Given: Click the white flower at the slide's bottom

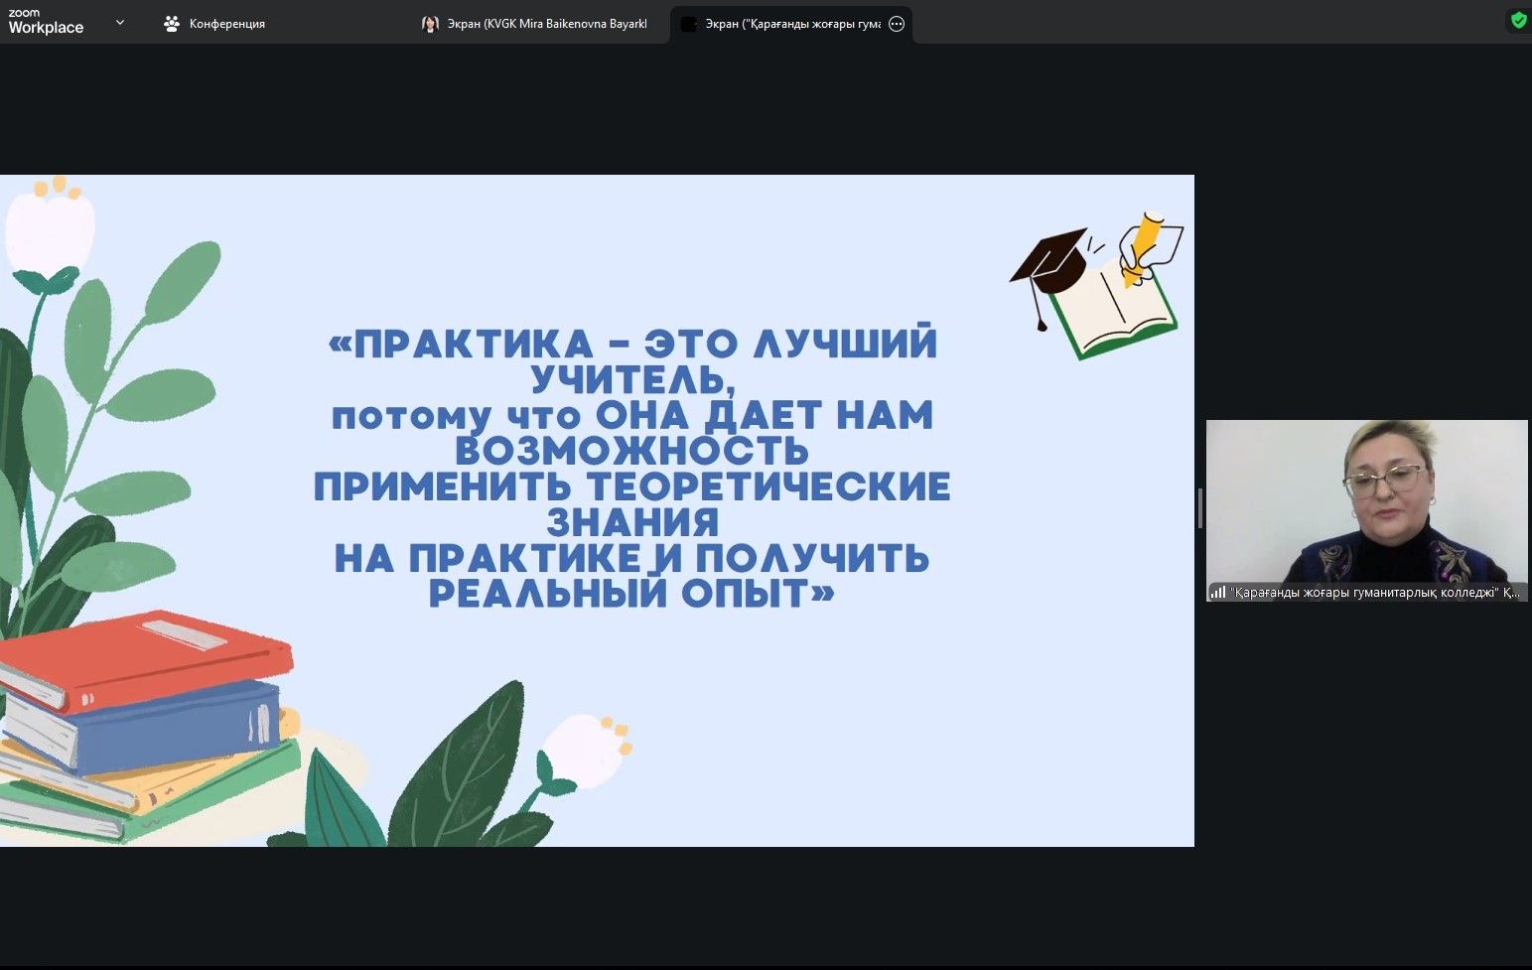Looking at the screenshot, I should pyautogui.click(x=583, y=752).
